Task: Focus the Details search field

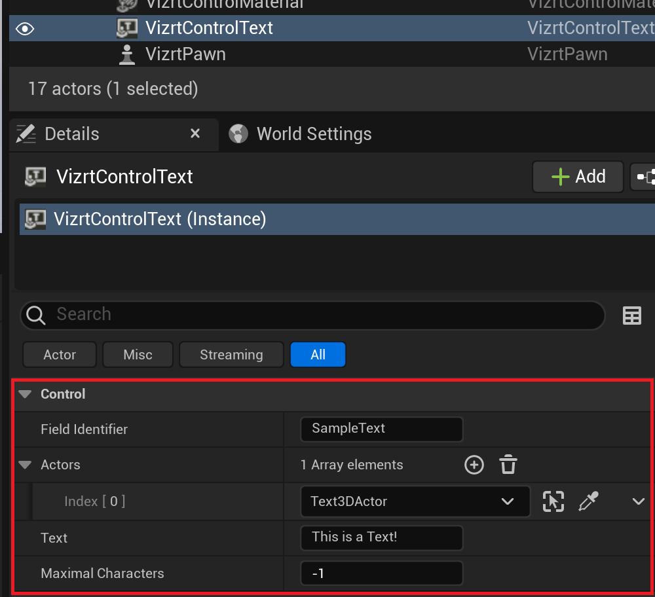Action: (x=314, y=315)
